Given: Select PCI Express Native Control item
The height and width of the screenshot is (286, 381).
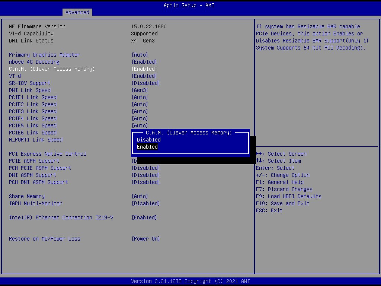Looking at the screenshot, I should (48, 154).
